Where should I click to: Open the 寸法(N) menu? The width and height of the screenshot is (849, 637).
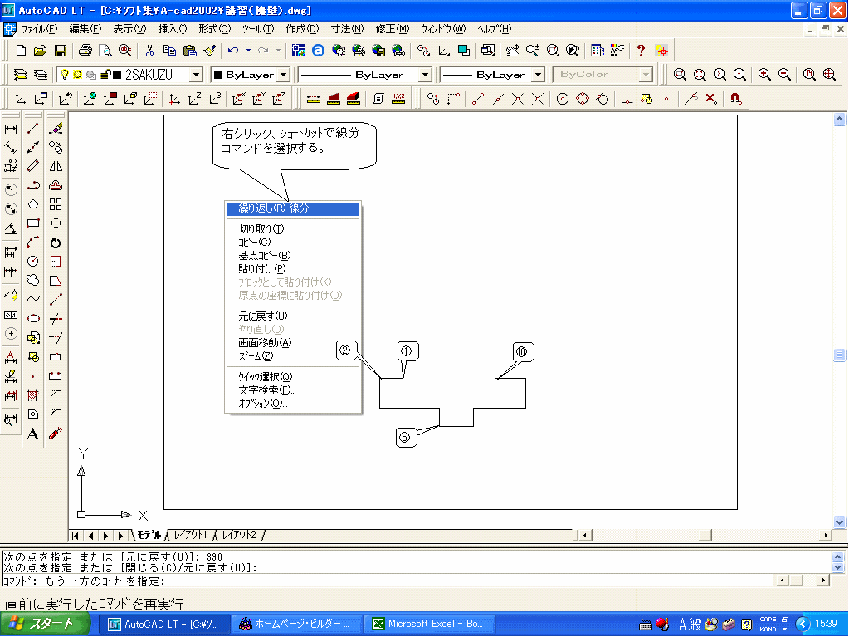pyautogui.click(x=347, y=29)
